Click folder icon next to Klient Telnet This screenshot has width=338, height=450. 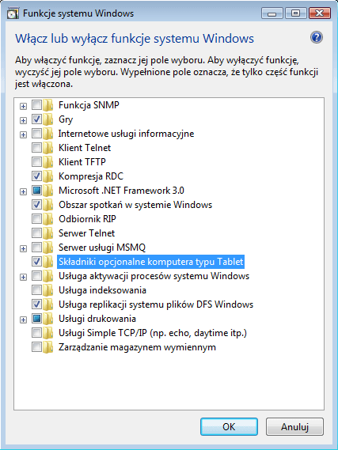click(x=48, y=148)
